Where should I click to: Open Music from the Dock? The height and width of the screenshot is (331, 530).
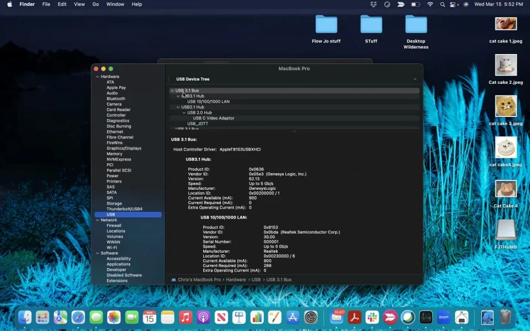(185, 317)
